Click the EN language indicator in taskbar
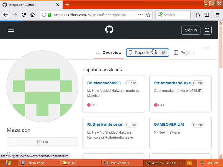Image resolution: width=223 pixels, height=167 pixels. coord(189,163)
